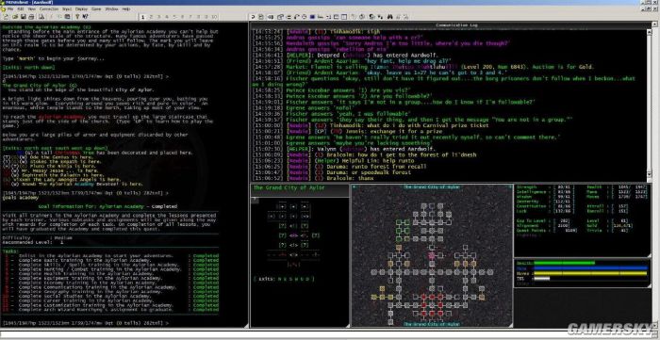
Task: Switch to world number 1 button
Action: click(142, 17)
